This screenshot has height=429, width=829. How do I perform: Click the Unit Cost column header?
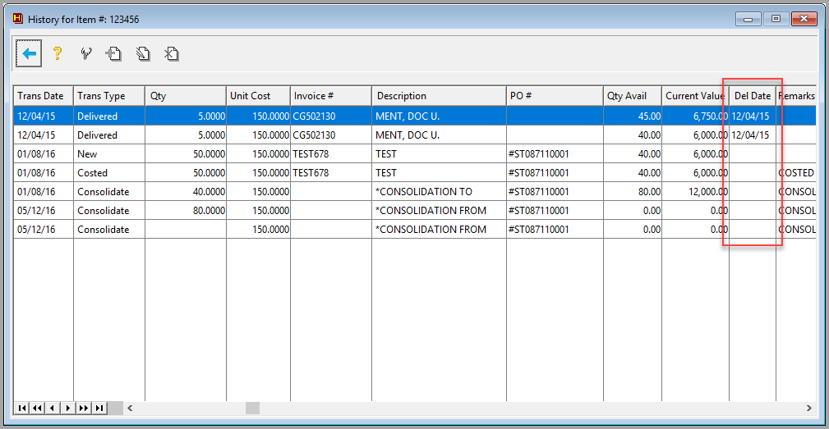(x=258, y=95)
